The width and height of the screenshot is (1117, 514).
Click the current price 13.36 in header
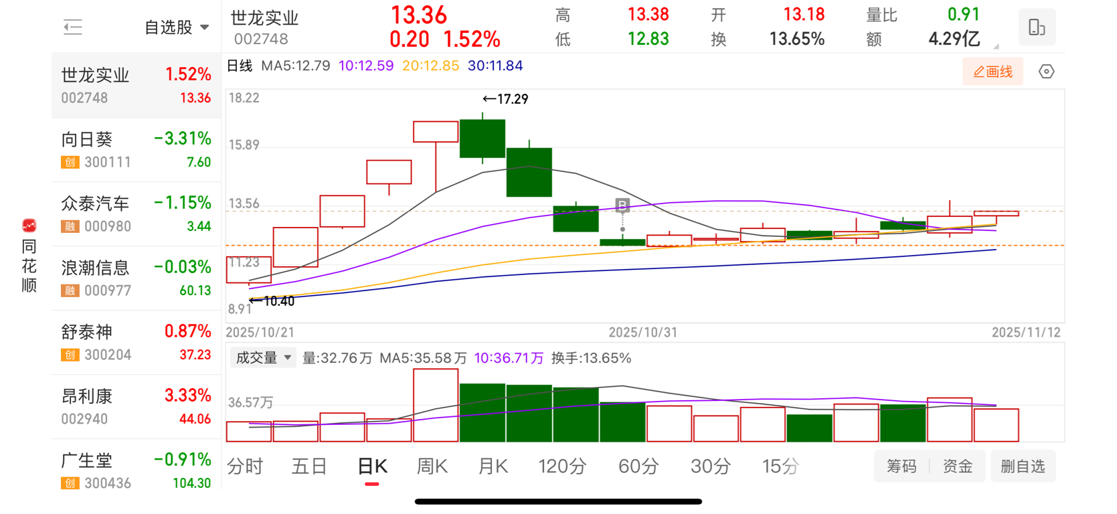pyautogui.click(x=419, y=15)
